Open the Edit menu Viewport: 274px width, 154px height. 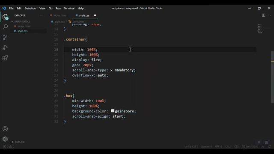(19, 8)
